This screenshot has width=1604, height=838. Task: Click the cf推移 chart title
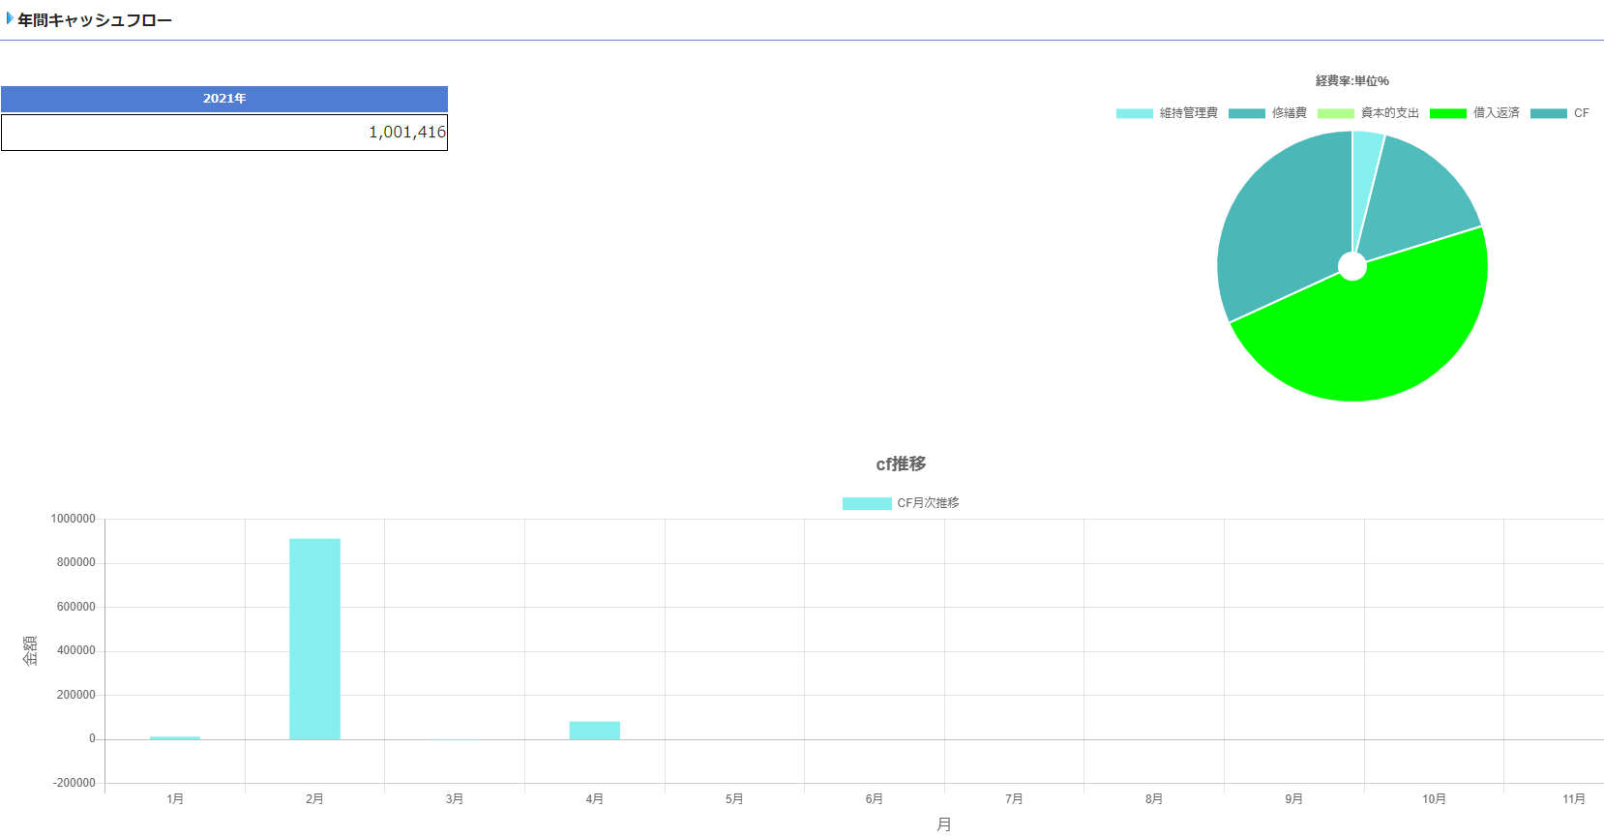[x=901, y=464]
